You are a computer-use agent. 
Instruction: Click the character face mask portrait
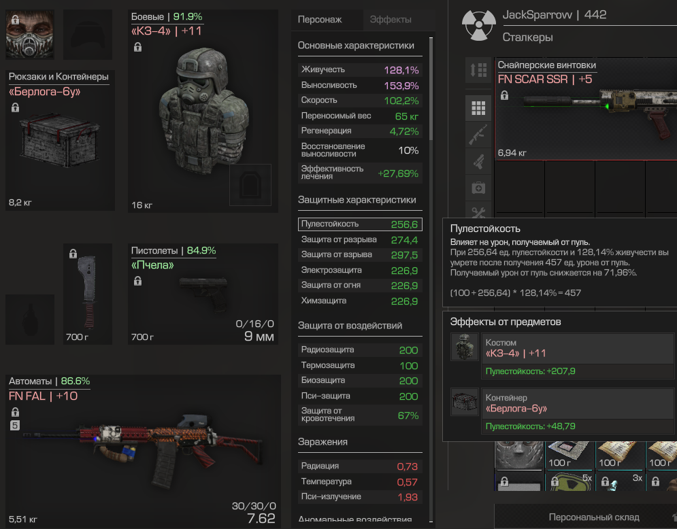(x=30, y=35)
